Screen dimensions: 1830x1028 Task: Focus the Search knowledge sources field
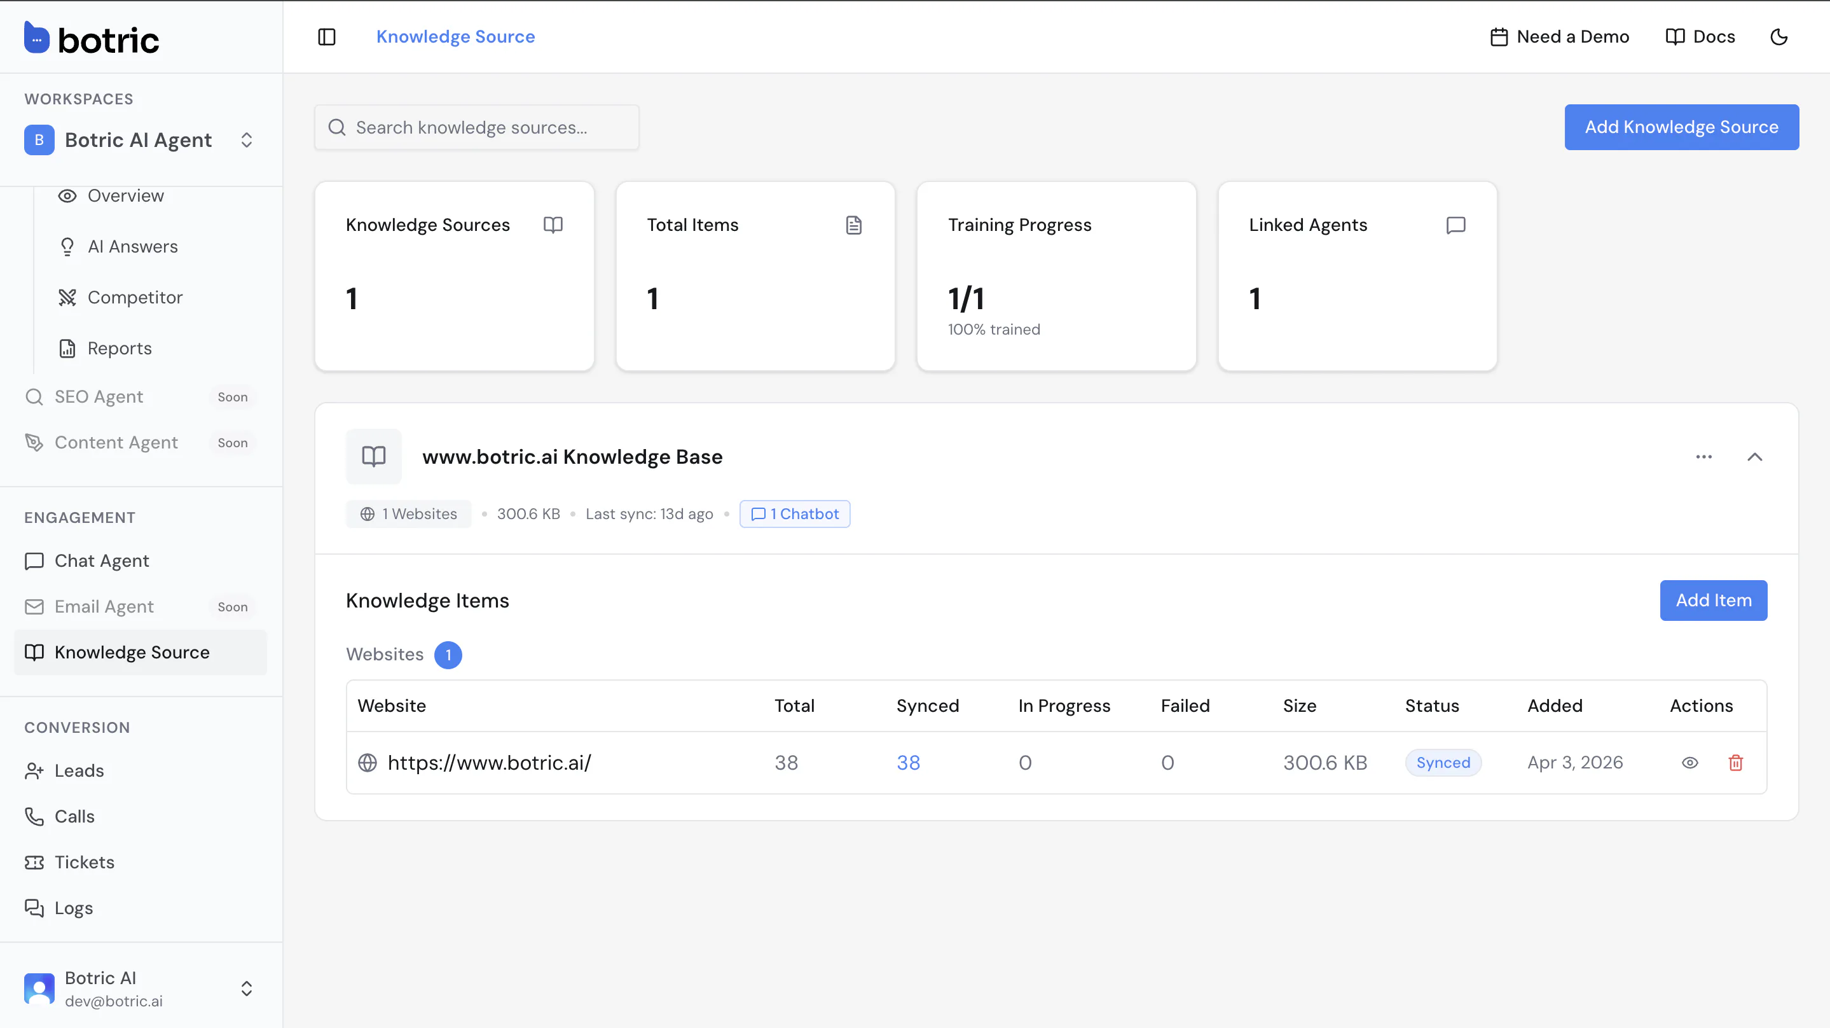(x=477, y=127)
